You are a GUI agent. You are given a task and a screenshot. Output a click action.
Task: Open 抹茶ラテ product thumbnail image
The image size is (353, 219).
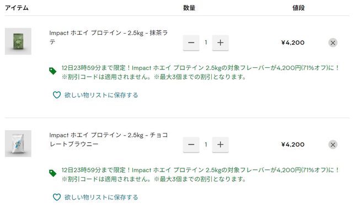click(x=18, y=41)
